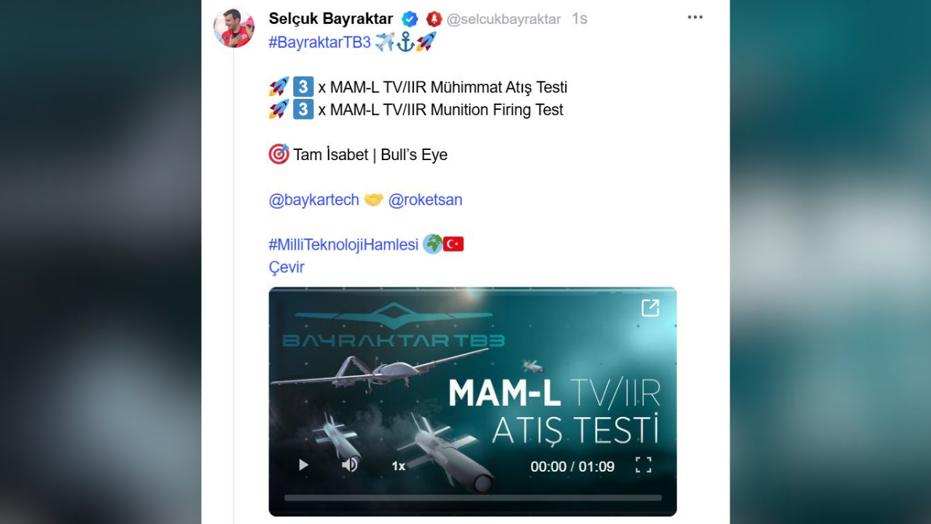931x524 pixels.
Task: Click the 1s post timestamp
Action: click(x=579, y=19)
